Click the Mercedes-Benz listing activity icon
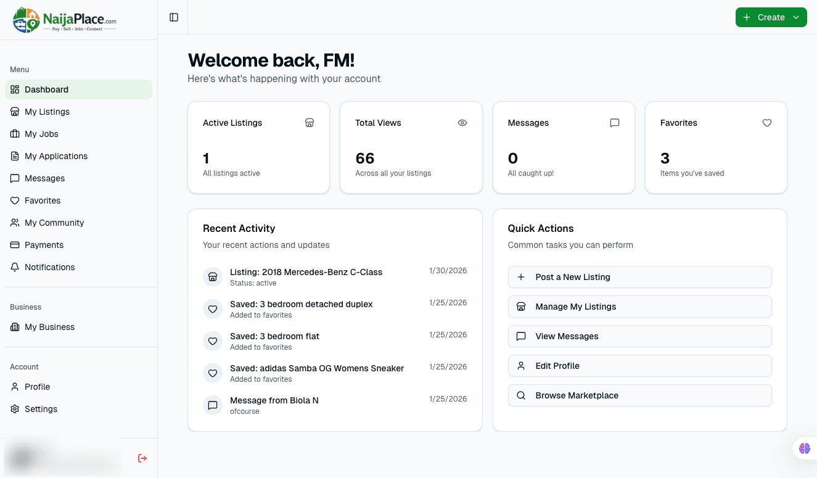 point(213,277)
